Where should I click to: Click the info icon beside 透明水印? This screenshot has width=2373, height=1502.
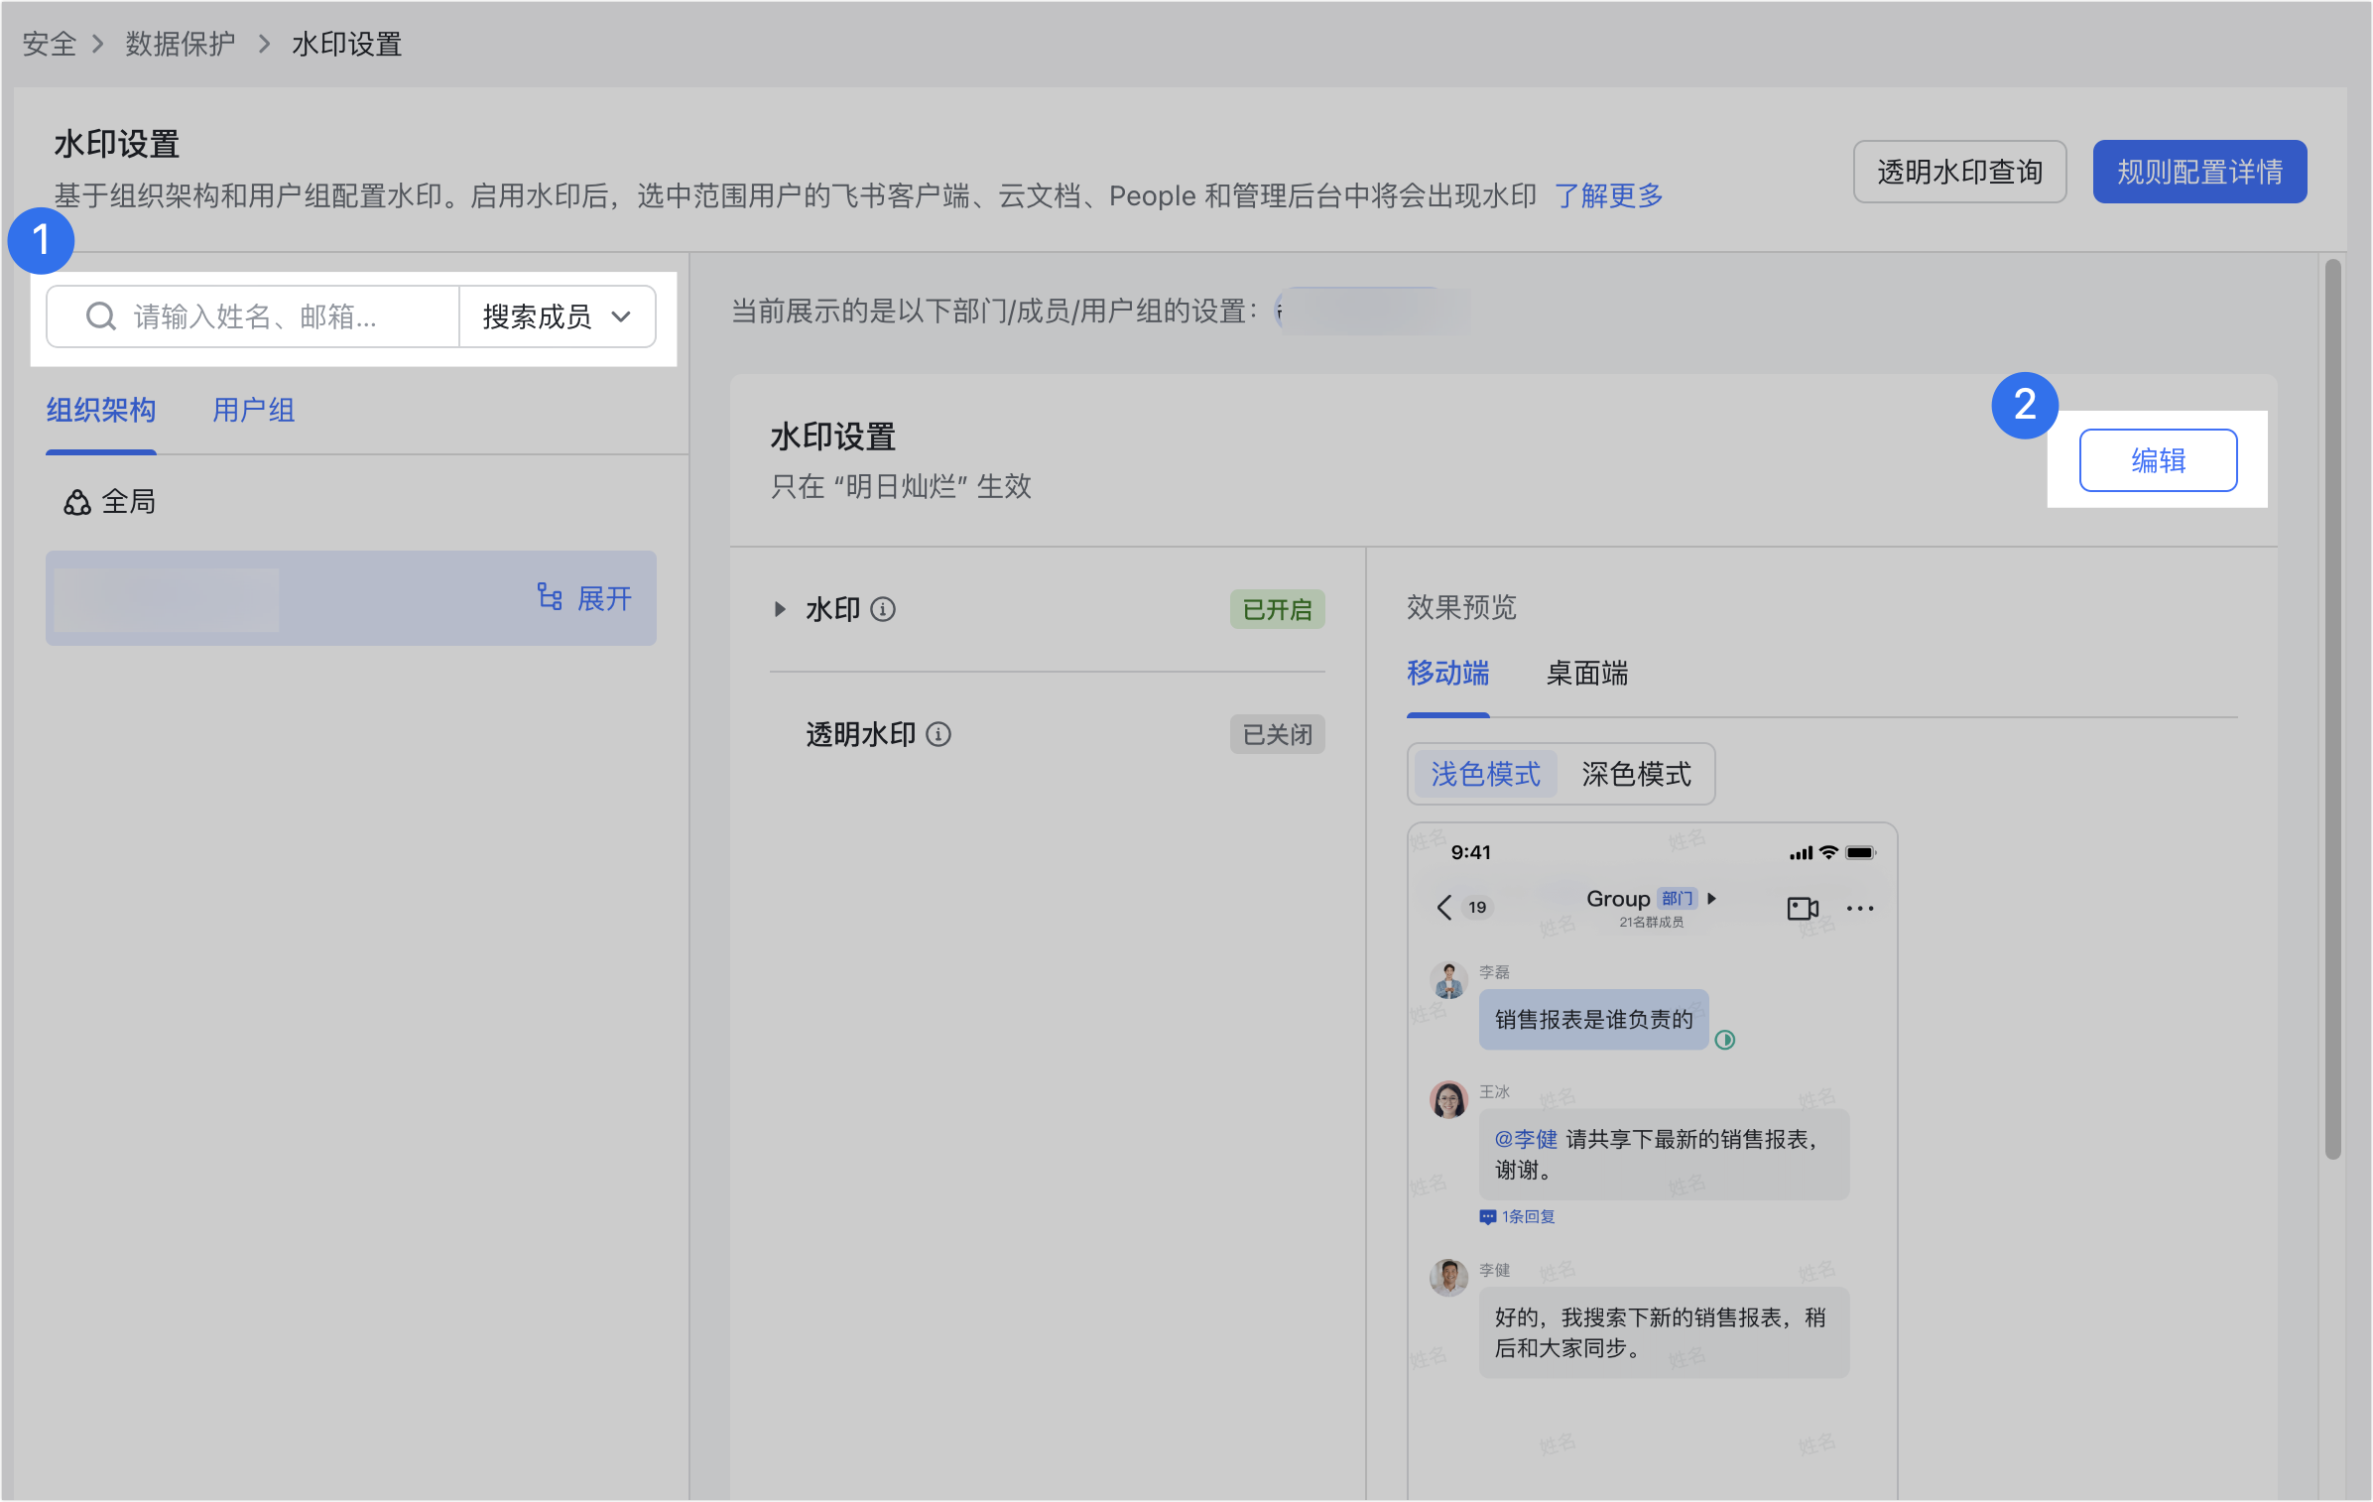coord(938,734)
